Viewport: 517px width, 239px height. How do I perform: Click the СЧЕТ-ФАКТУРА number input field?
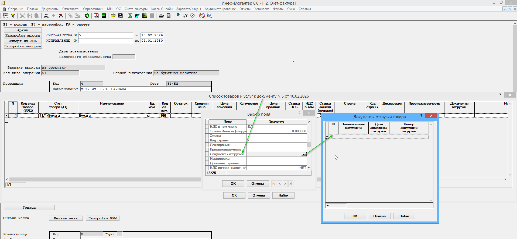tap(106, 35)
